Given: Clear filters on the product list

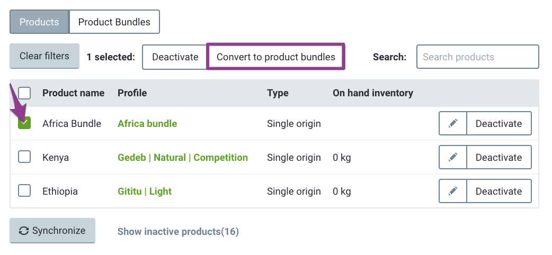Looking at the screenshot, I should click(44, 56).
